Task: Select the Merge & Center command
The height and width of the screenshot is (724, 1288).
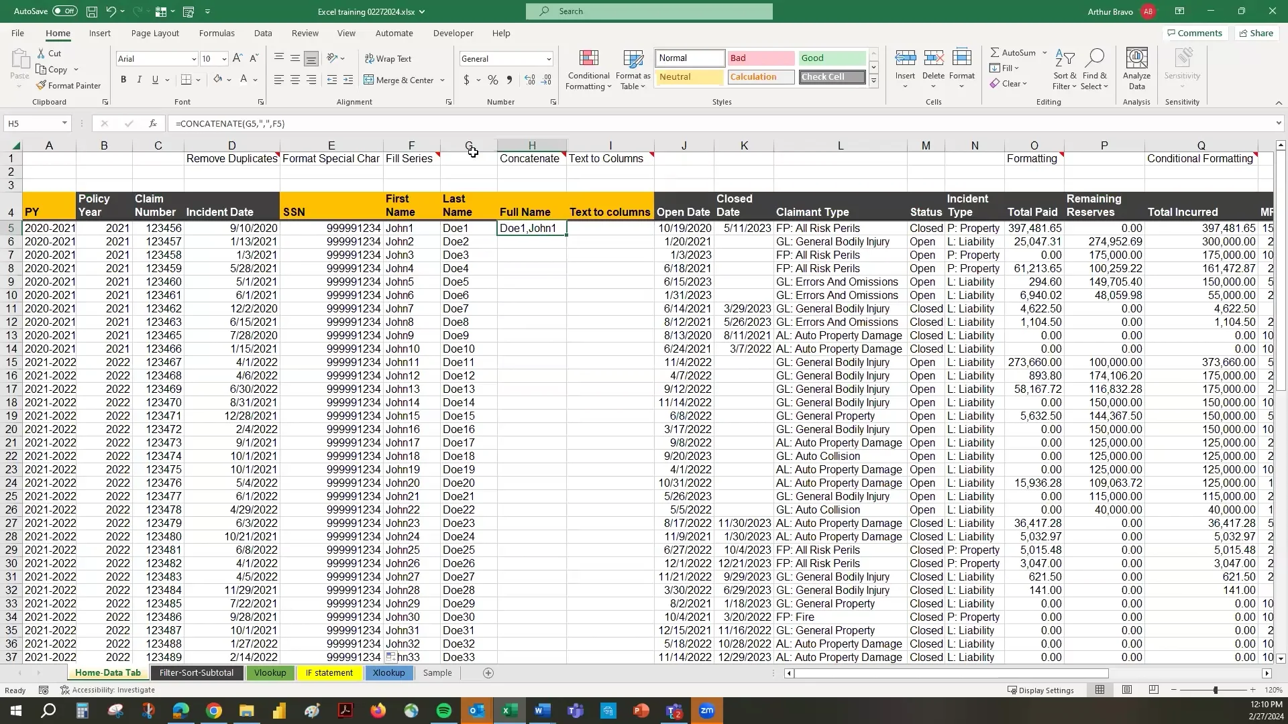Action: pyautogui.click(x=400, y=80)
